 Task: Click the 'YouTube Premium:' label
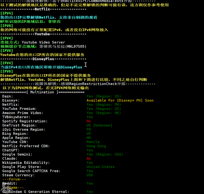tap(19, 109)
